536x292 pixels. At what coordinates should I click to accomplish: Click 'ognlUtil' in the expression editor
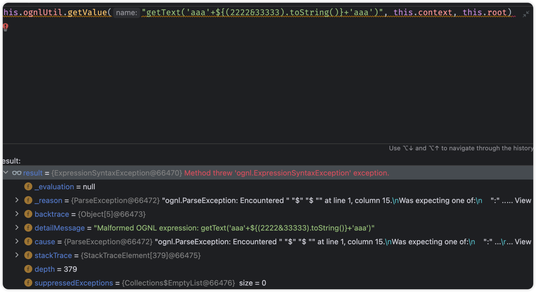click(x=43, y=12)
